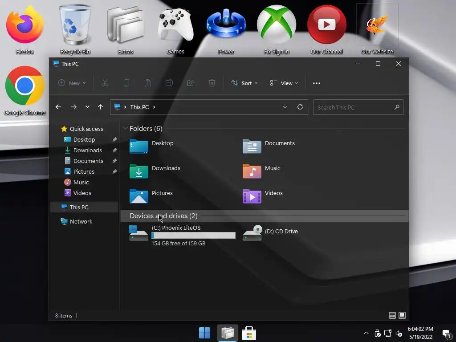Go forward with the right arrow
456x342 pixels.
pos(74,107)
